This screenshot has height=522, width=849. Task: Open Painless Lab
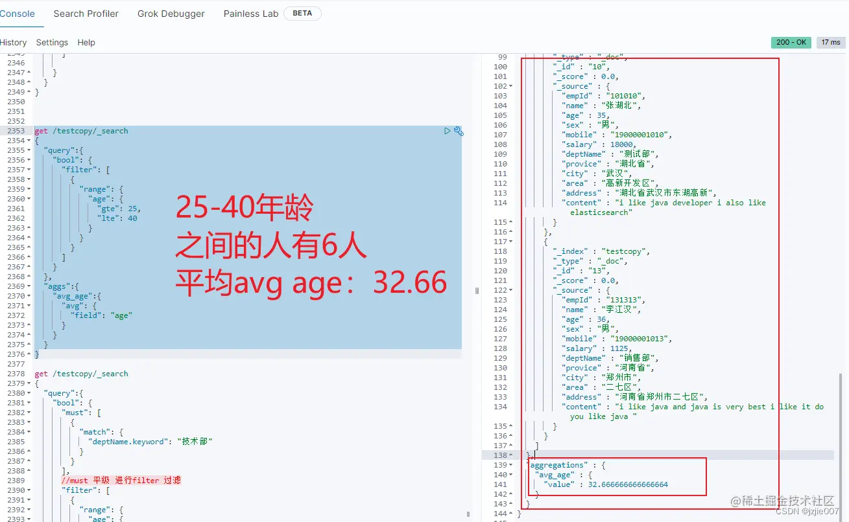[251, 13]
